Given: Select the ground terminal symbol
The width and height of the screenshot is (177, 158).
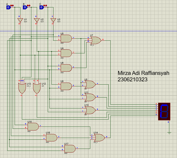Looking at the screenshot, I should 169,133.
